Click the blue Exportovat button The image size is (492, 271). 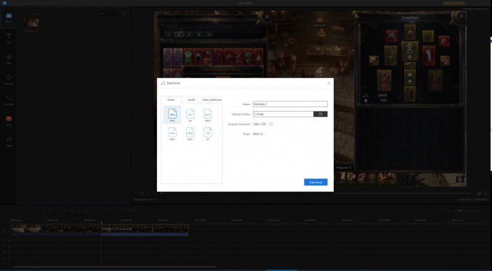(315, 182)
